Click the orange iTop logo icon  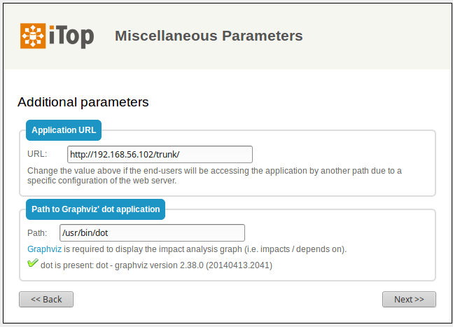coord(33,36)
